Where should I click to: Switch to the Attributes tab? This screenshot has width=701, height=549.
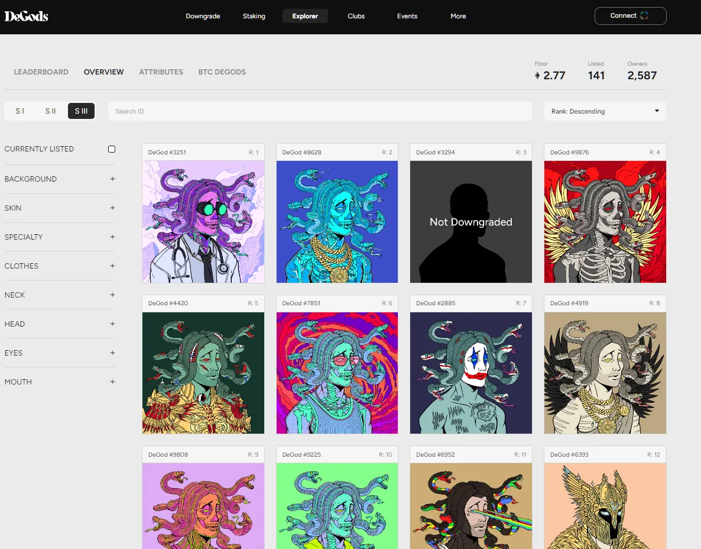click(x=161, y=72)
